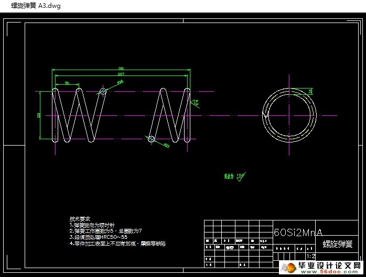Select note 4 about surface defects
This screenshot has width=366, height=277.
tap(117, 243)
